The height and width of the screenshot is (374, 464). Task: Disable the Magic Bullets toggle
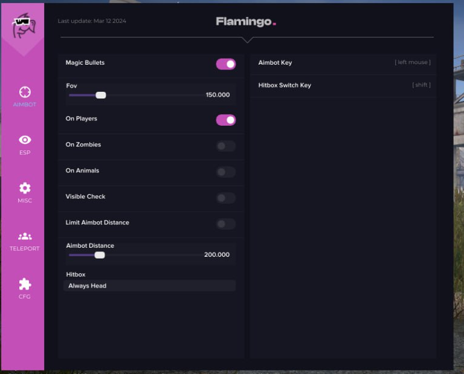226,64
